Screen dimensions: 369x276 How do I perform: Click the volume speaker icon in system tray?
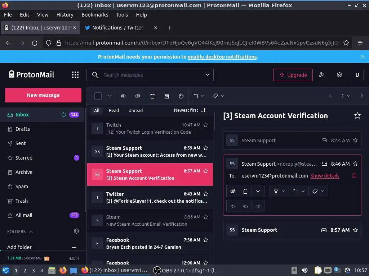(x=304, y=270)
